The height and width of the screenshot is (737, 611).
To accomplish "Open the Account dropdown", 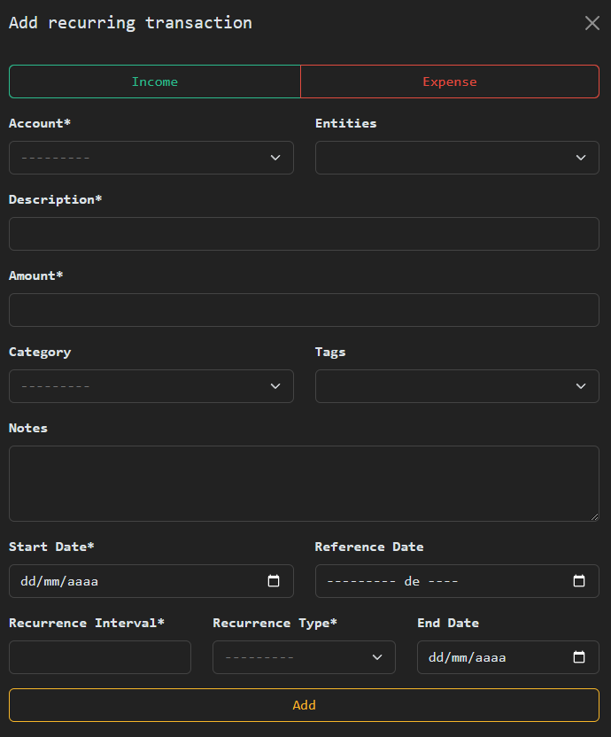I will tap(151, 158).
